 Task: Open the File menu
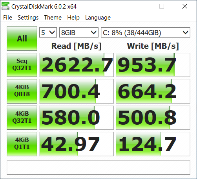click(x=7, y=18)
